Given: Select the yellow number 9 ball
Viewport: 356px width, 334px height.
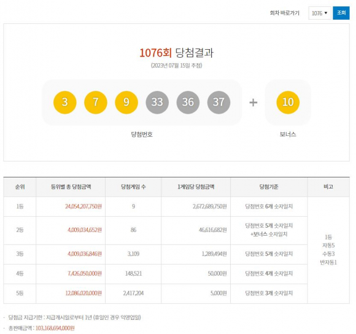Looking at the screenshot, I should [x=126, y=102].
